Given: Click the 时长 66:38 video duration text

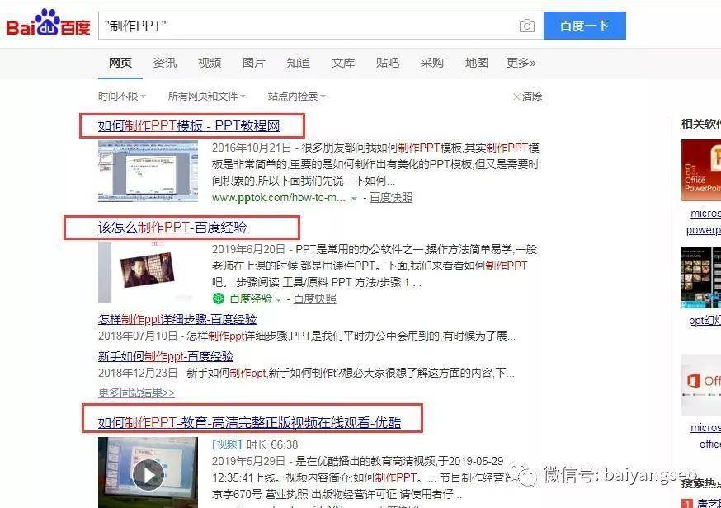Looking at the screenshot, I should 272,444.
